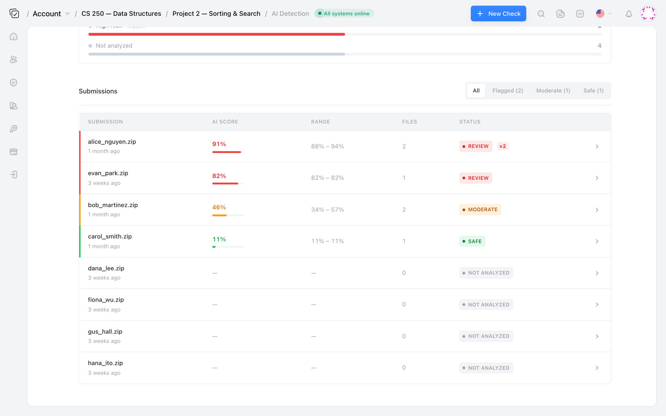Open dana_lee.zip row chevron
Screen dimensions: 666x416
point(597,273)
